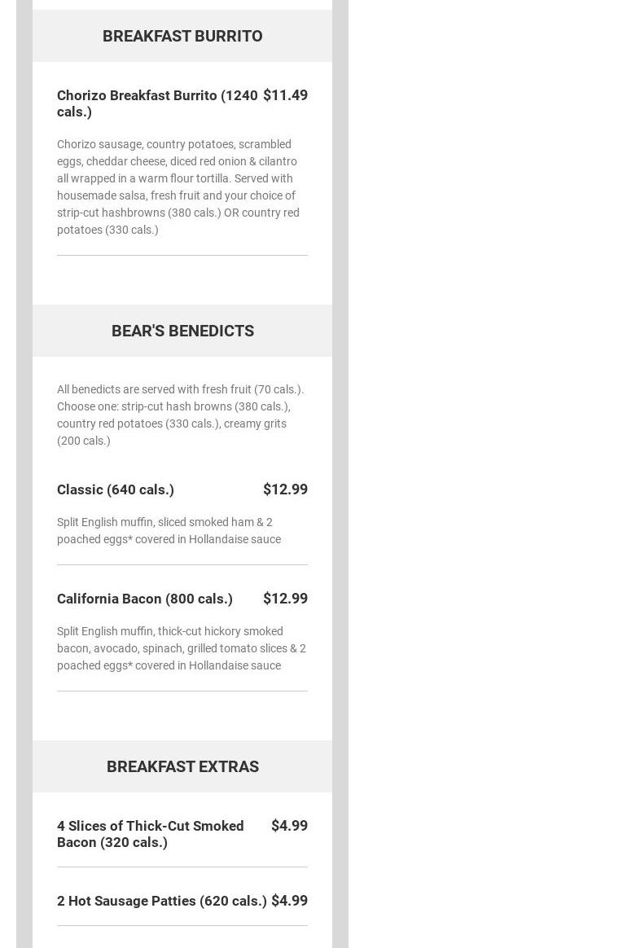Image resolution: width=627 pixels, height=948 pixels.
Task: Select the Chorizo Breakfast Burrito item title
Action: point(157,103)
